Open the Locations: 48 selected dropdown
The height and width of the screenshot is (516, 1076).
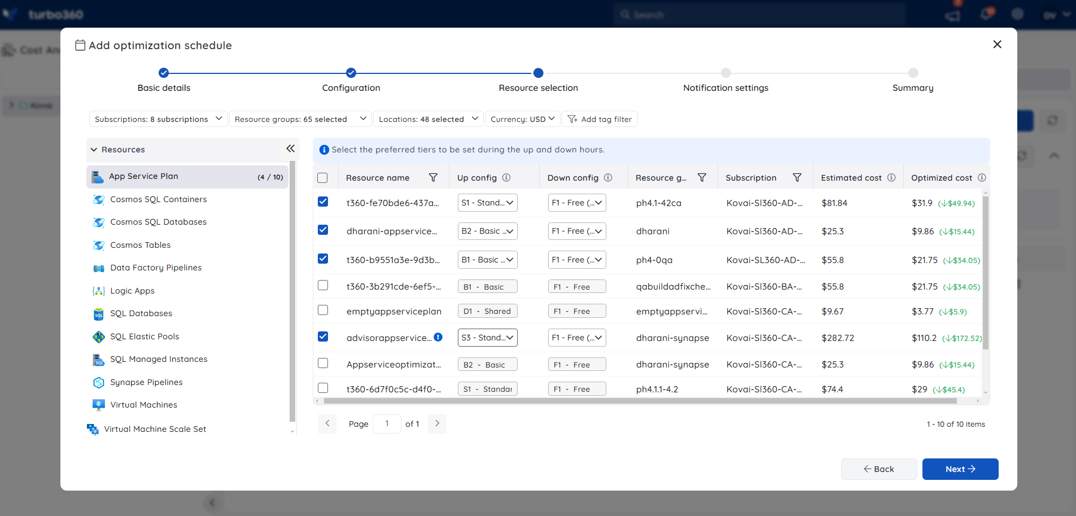428,119
